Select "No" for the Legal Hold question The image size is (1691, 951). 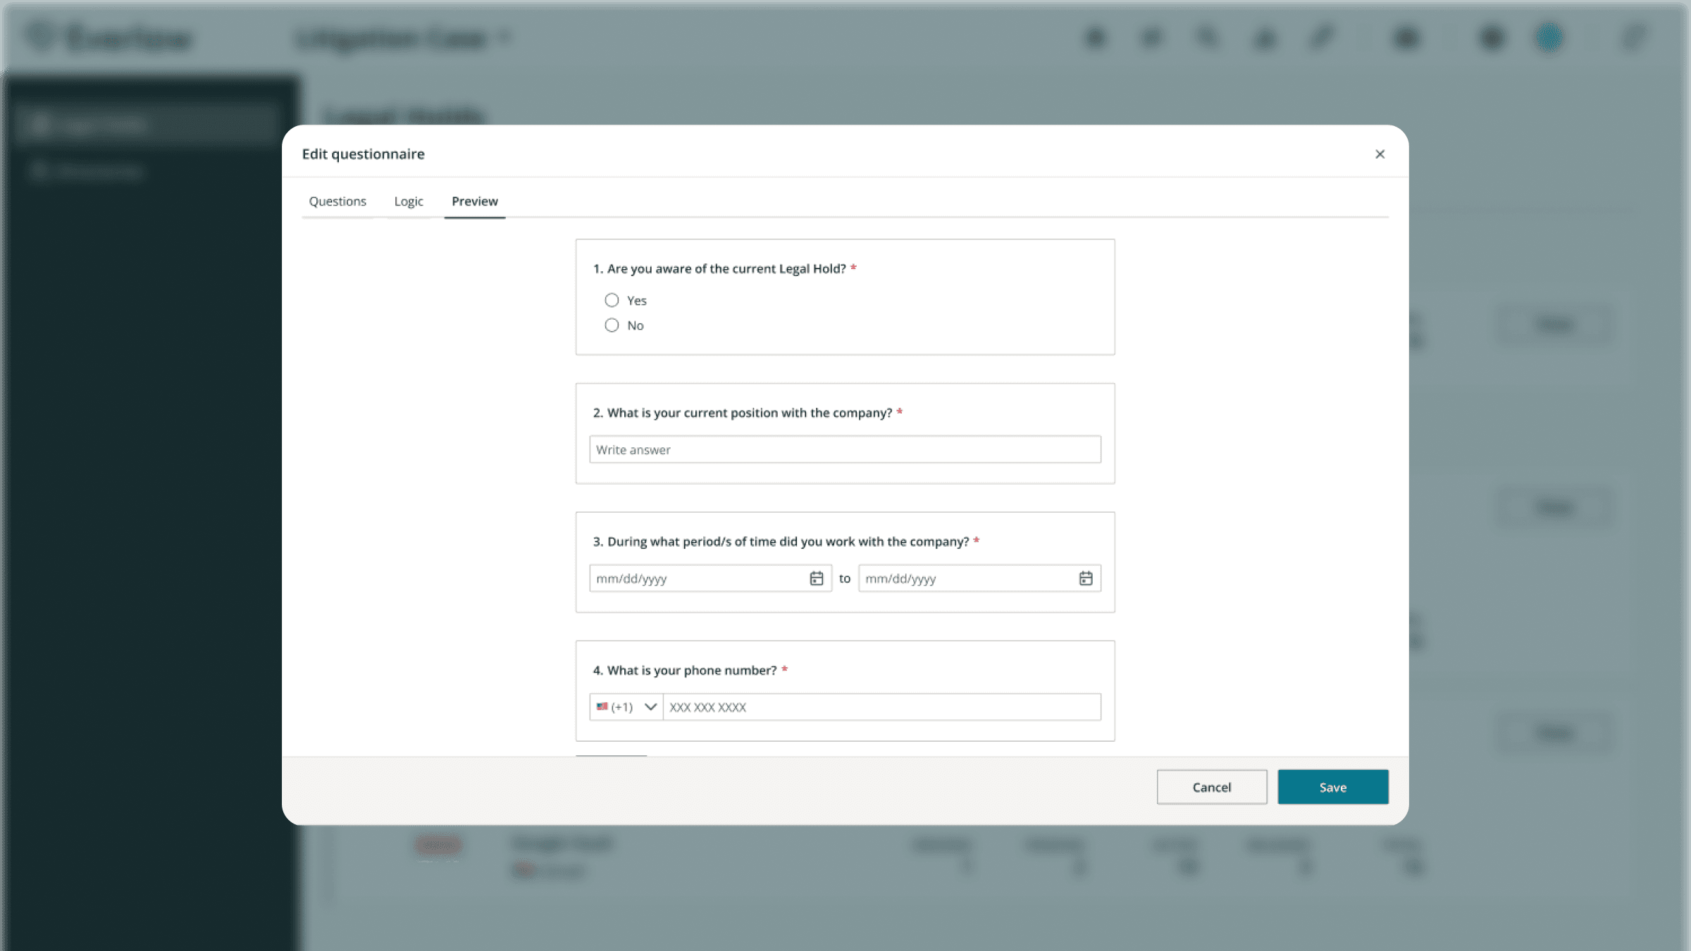[612, 325]
